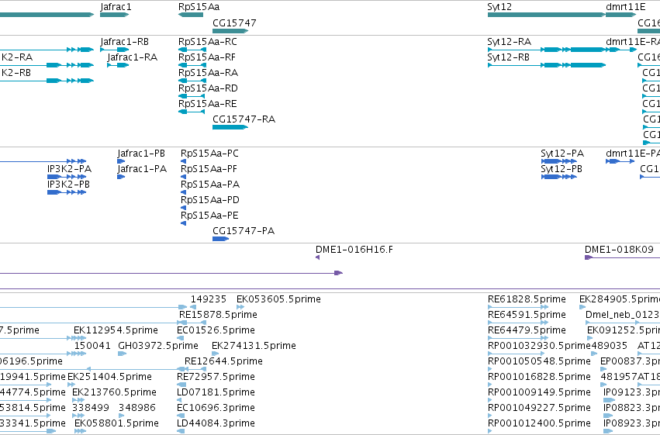Image resolution: width=660 pixels, height=435 pixels.
Task: Select protein RpS15Aa-PA
Action: [184, 192]
